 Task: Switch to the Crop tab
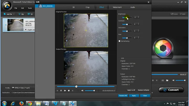pos(87,7)
